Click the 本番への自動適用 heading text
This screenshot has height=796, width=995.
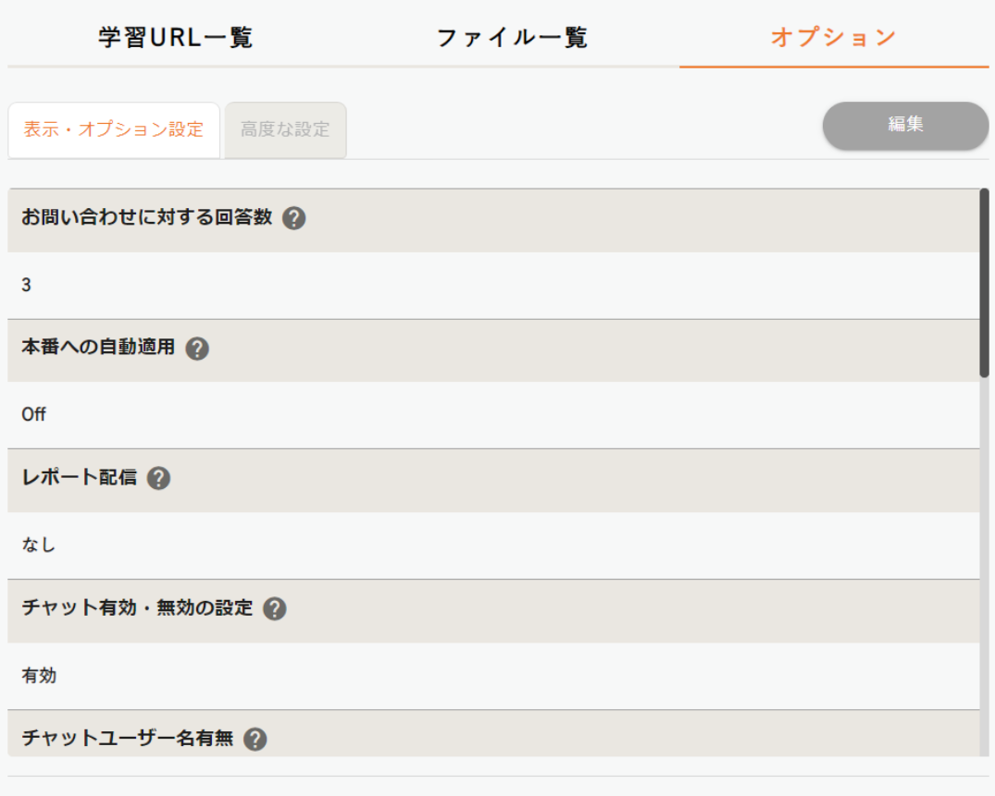pos(98,349)
